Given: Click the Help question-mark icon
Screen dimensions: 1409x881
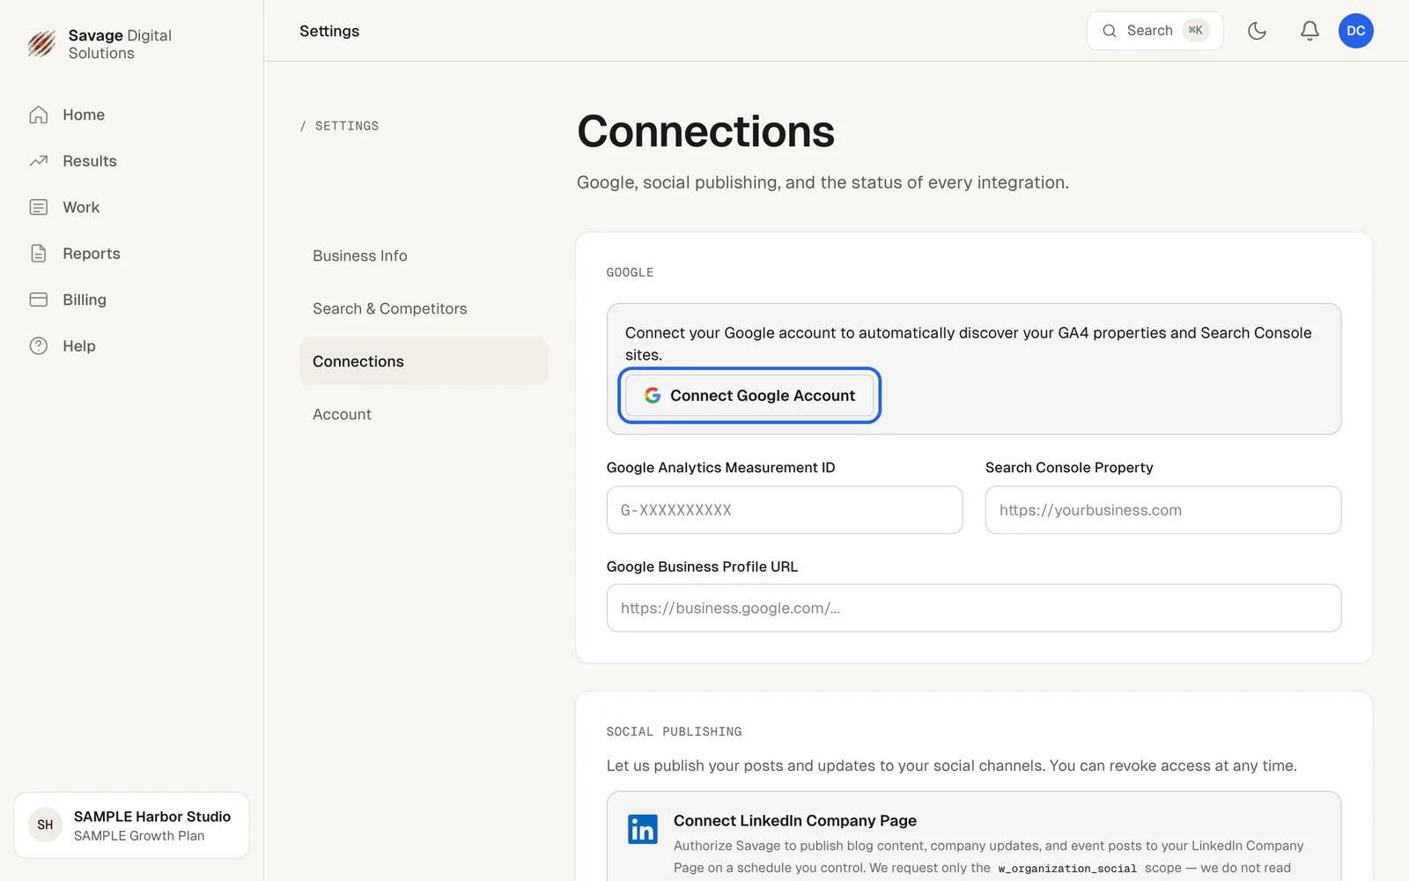Looking at the screenshot, I should (39, 346).
